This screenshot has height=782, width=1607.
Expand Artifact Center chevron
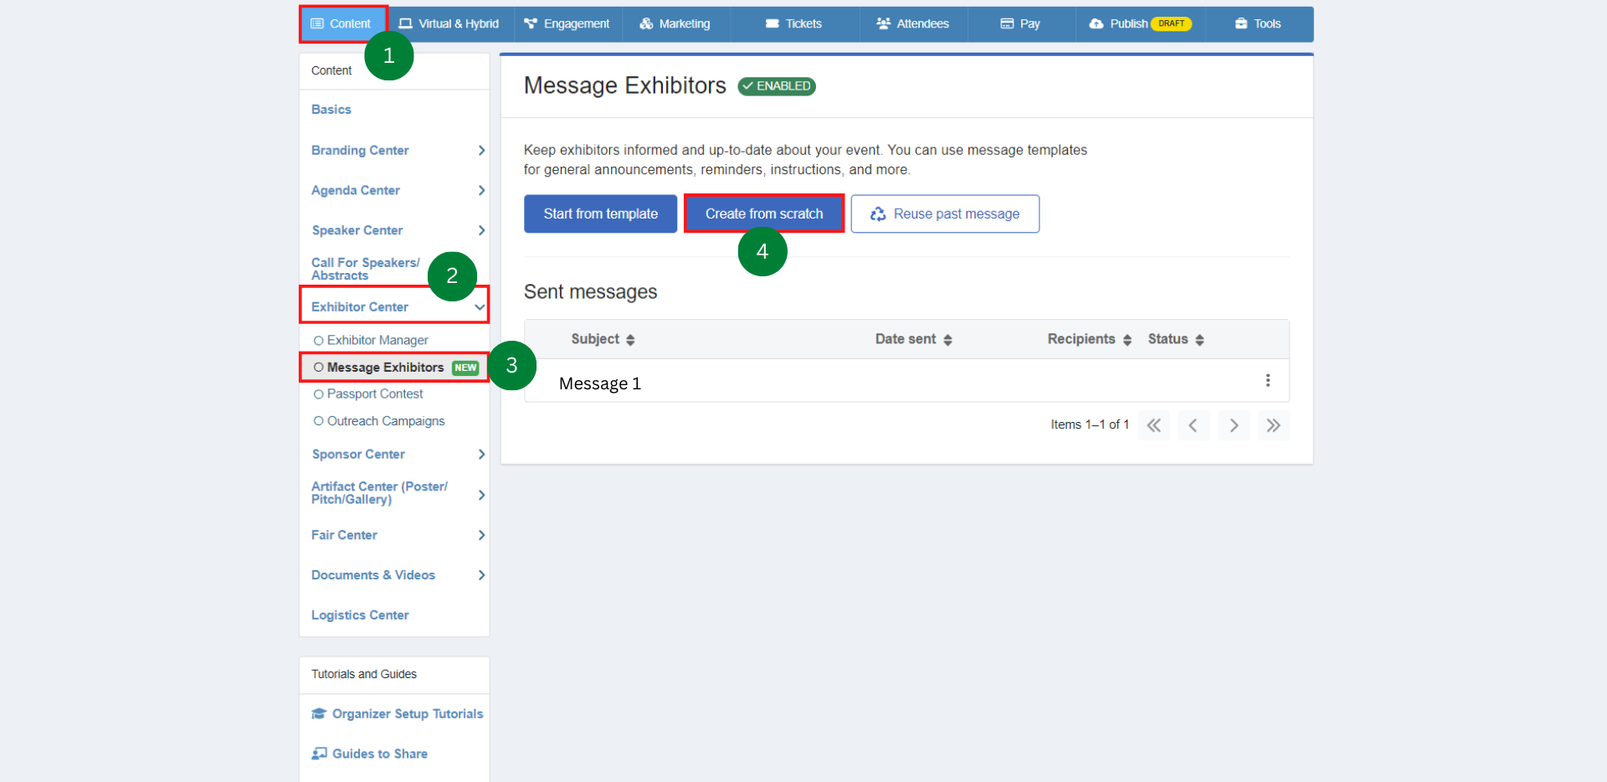(x=481, y=495)
